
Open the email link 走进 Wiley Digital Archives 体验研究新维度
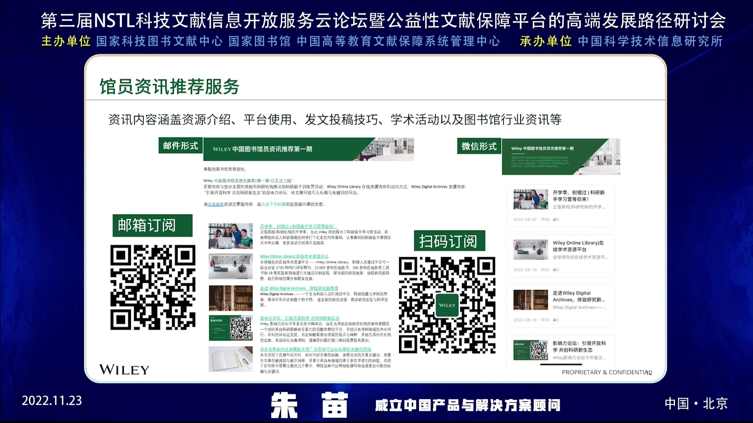click(299, 288)
